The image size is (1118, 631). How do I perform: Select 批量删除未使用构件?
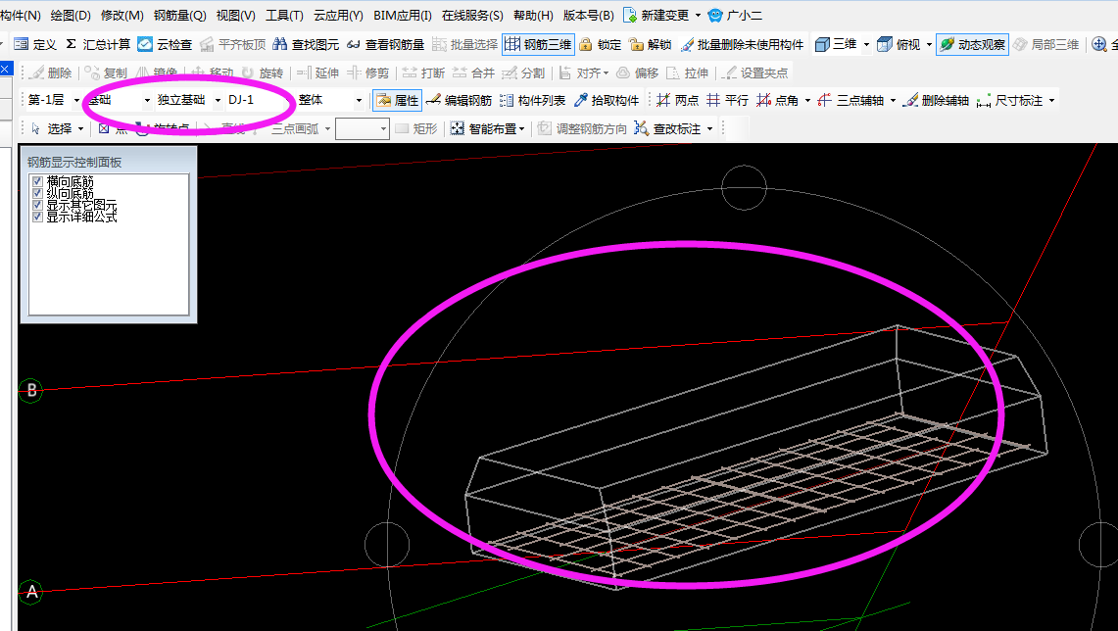743,44
